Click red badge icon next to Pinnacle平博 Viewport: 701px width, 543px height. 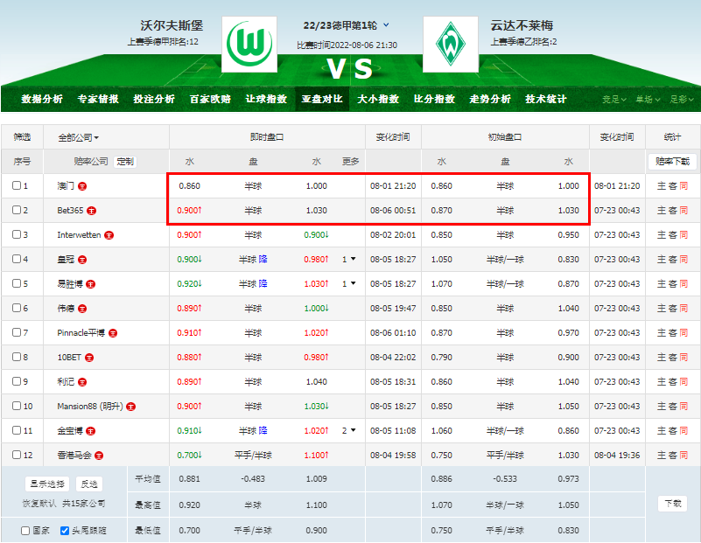point(113,333)
